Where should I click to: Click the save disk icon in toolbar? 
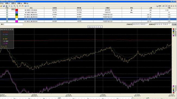(4, 6)
